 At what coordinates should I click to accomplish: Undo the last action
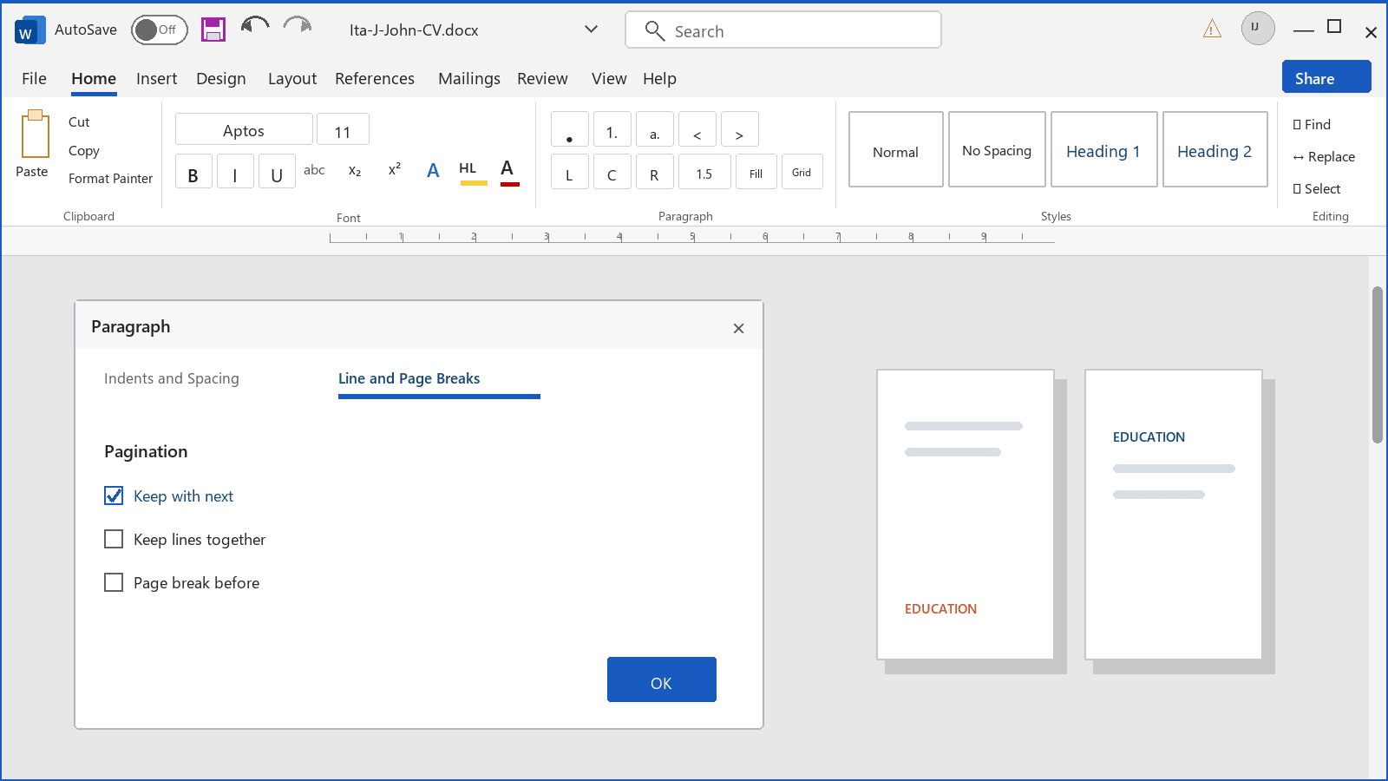pyautogui.click(x=255, y=26)
